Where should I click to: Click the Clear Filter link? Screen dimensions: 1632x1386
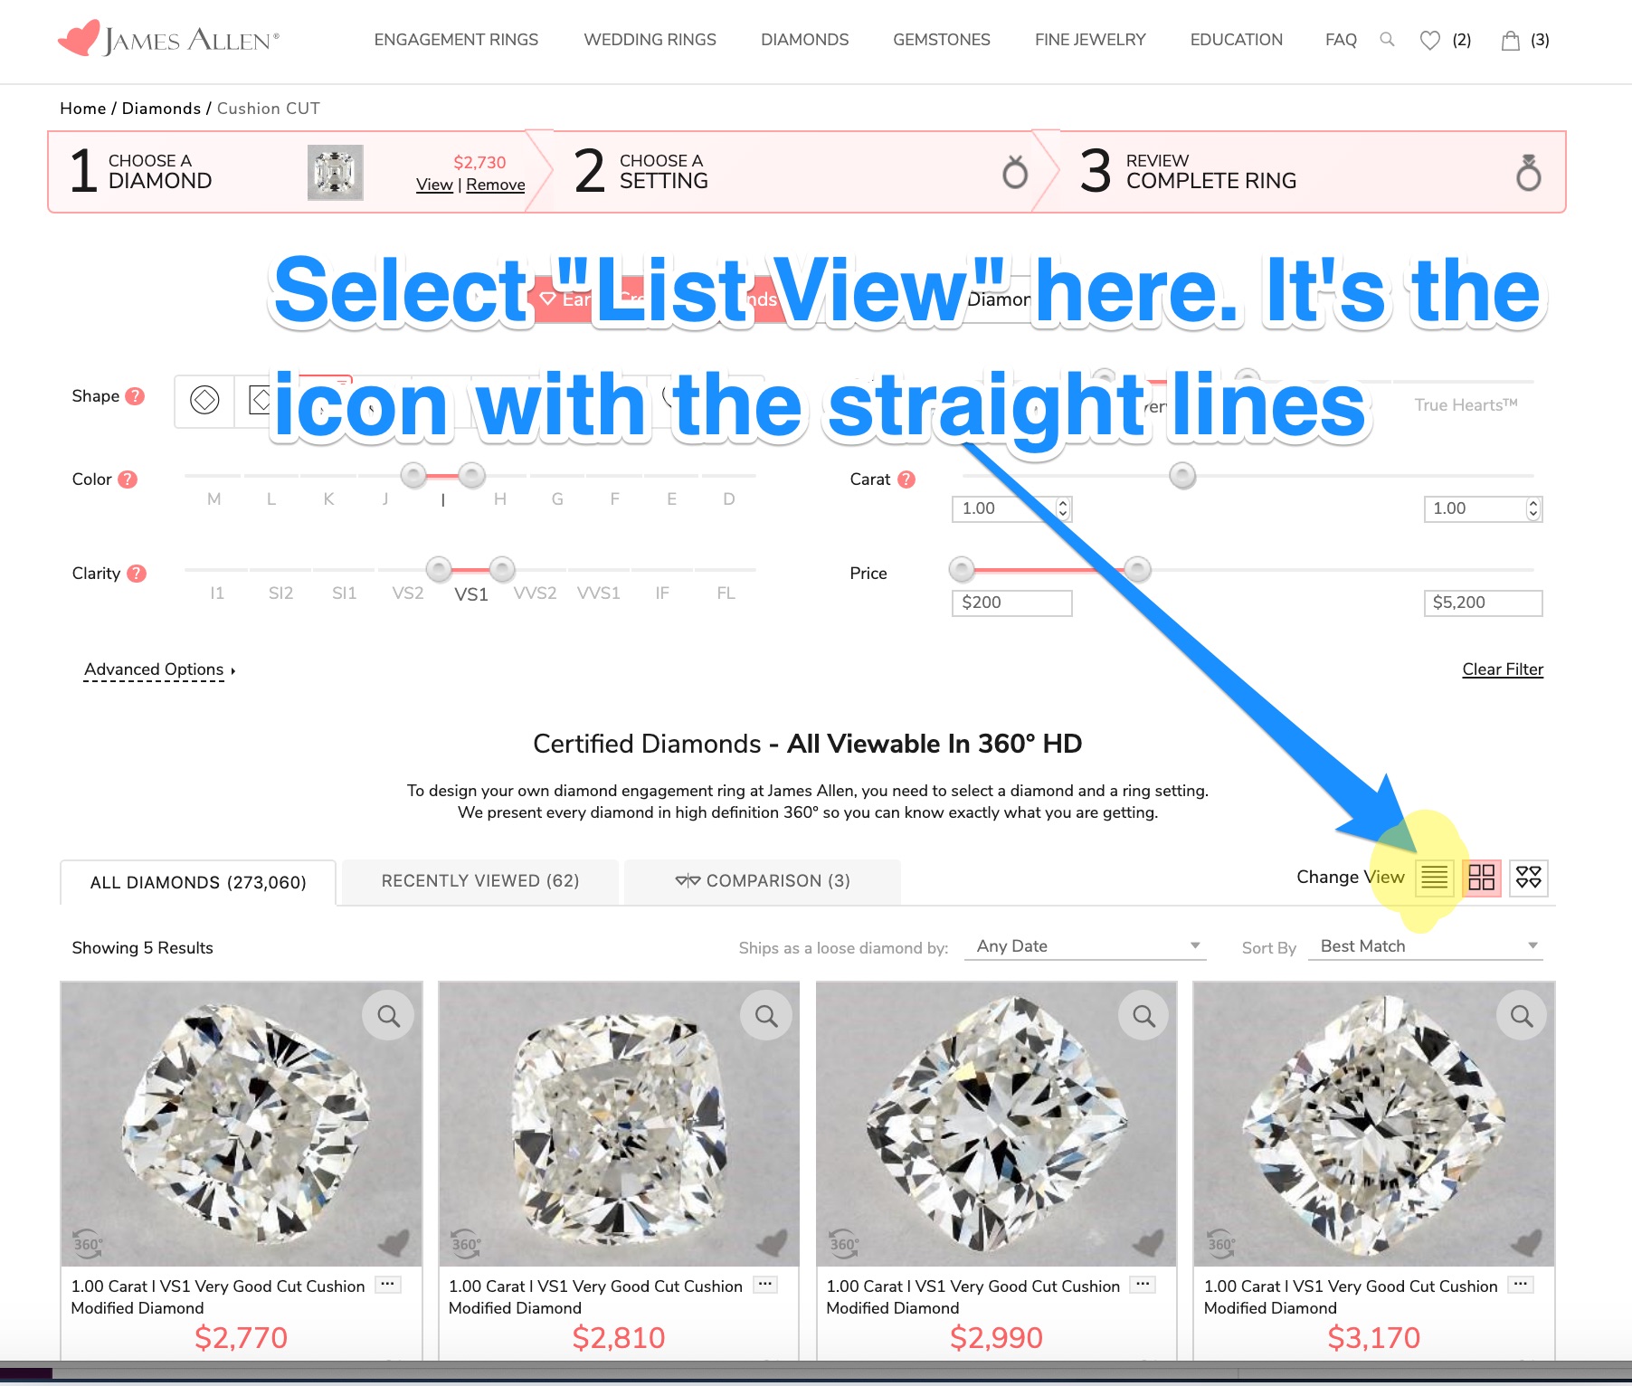pyautogui.click(x=1503, y=669)
